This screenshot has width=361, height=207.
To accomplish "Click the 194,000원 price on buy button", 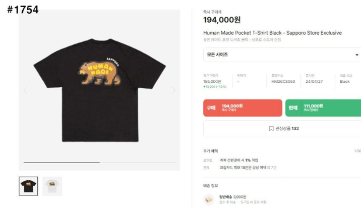I will click(x=232, y=106).
